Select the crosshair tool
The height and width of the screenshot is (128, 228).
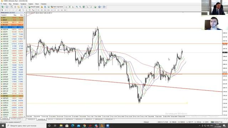tap(6, 10)
